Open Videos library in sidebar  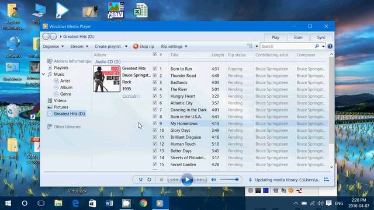point(60,100)
